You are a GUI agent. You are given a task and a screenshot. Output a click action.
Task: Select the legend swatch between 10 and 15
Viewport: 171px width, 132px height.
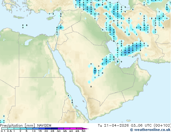(36, 128)
